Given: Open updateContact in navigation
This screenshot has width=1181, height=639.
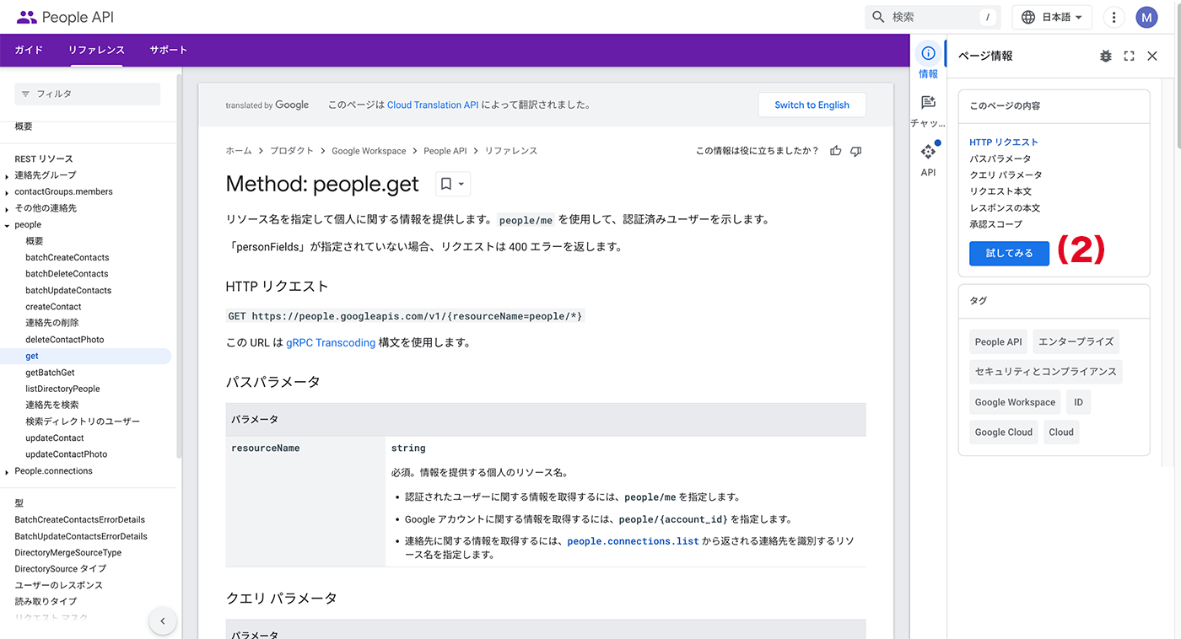Looking at the screenshot, I should click(x=55, y=438).
